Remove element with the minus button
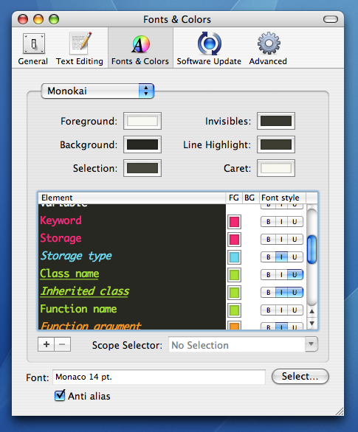 (62, 344)
